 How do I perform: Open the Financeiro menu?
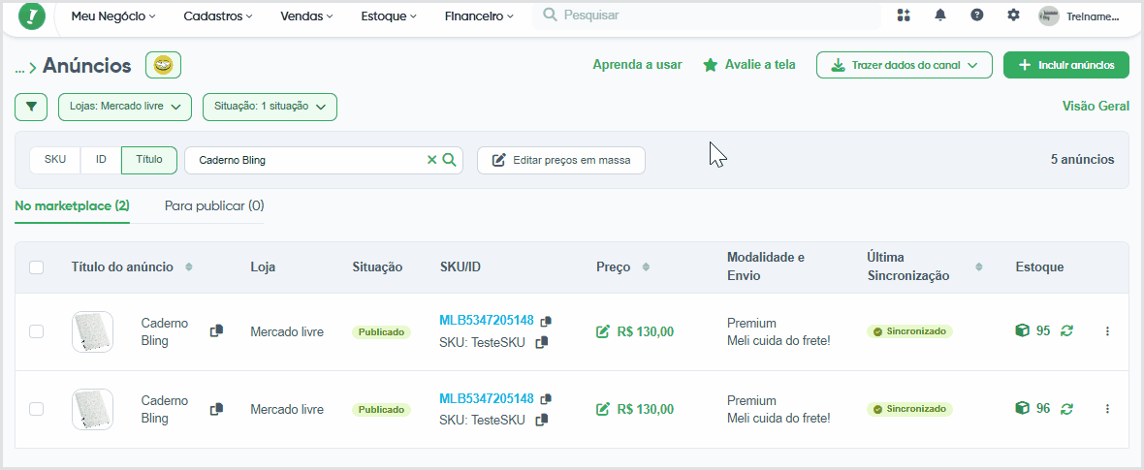[479, 16]
